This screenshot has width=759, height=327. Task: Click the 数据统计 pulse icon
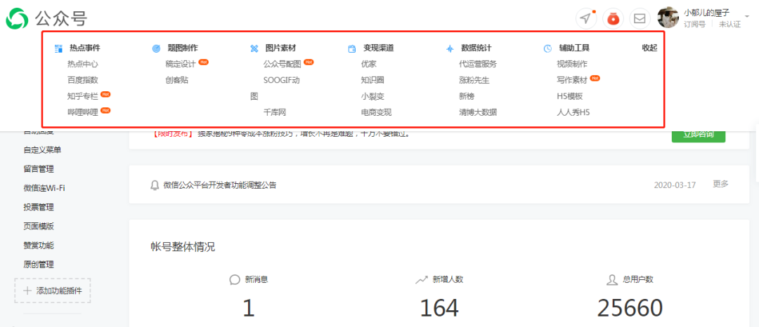pos(450,48)
